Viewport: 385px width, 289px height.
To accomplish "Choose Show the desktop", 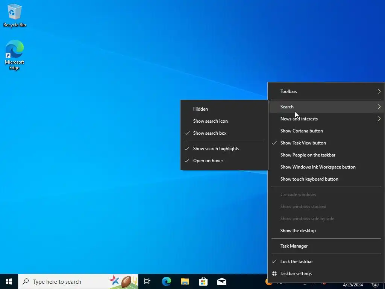I will (326, 231).
